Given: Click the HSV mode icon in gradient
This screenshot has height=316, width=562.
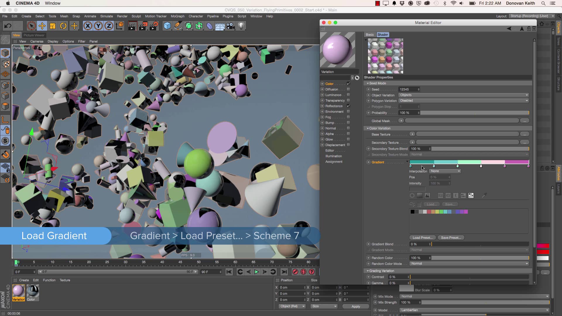Looking at the screenshot, I should (x=448, y=195).
